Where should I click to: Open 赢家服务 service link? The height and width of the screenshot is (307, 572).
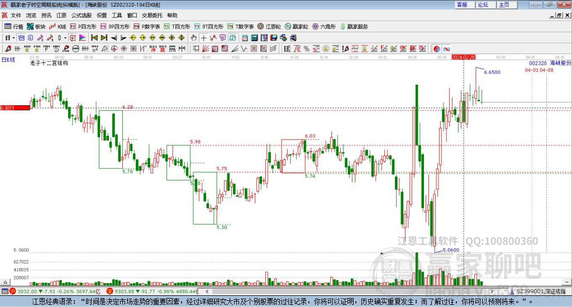(354, 27)
